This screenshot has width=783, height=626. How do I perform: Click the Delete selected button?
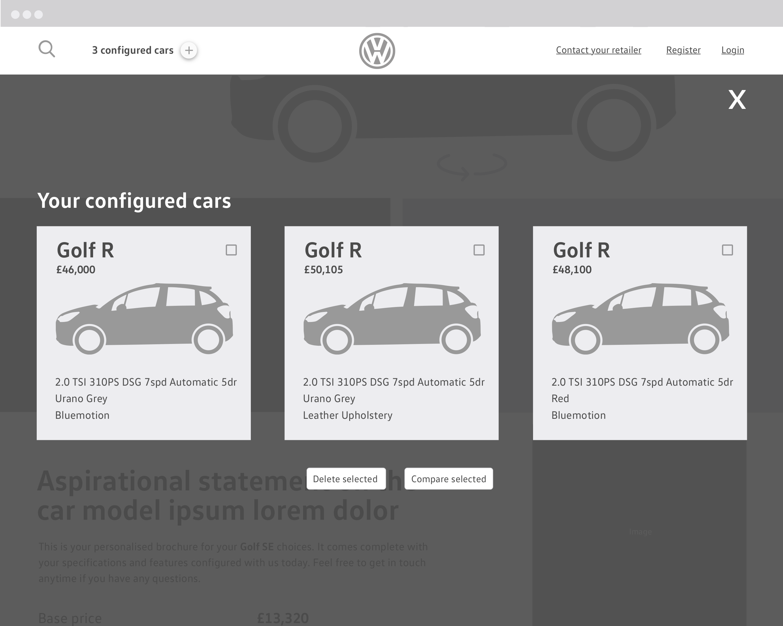point(346,479)
